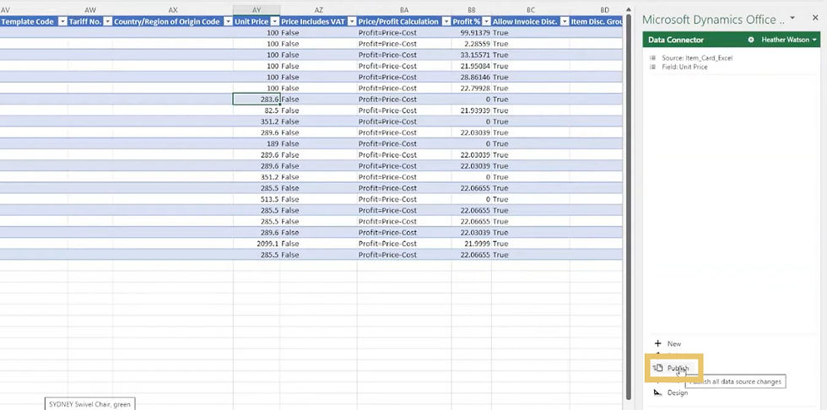Image resolution: width=827 pixels, height=410 pixels.
Task: Select column AX header
Action: click(173, 10)
